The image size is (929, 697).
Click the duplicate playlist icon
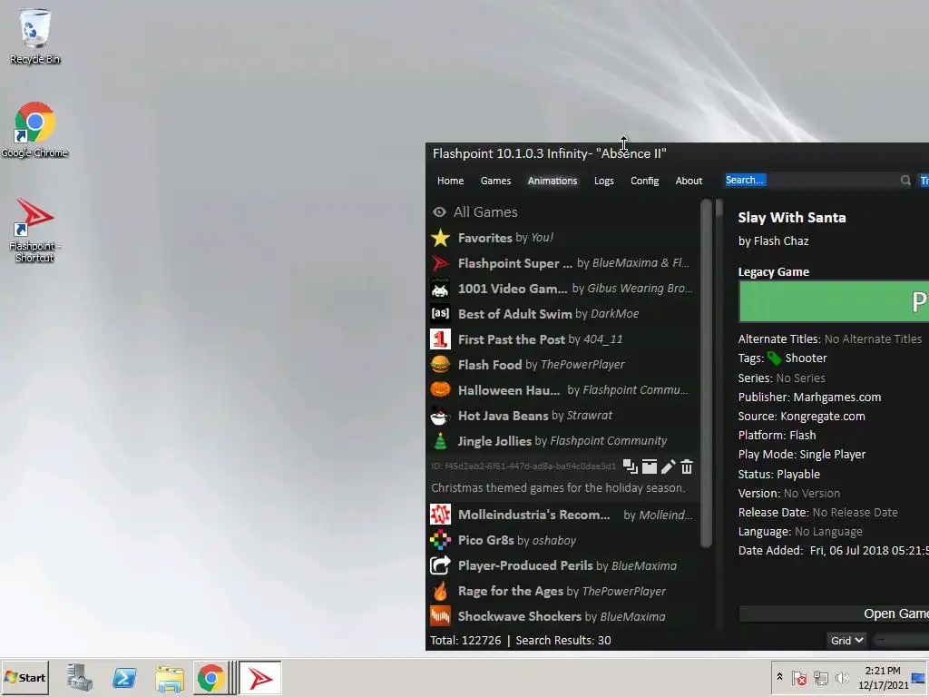point(631,467)
